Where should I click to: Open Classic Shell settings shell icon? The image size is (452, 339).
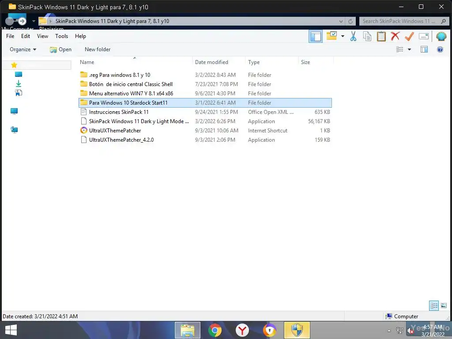441,37
